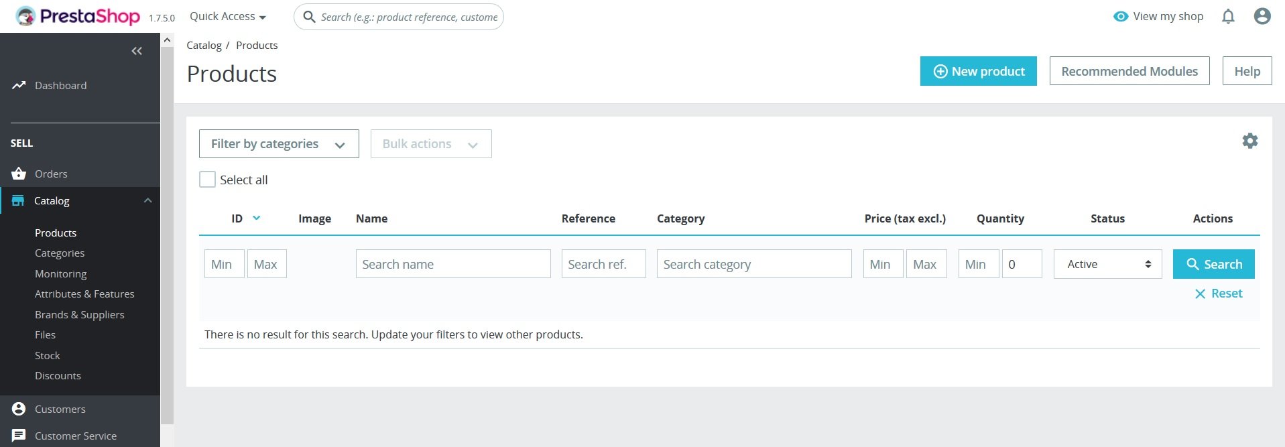
Task: Open the Status filter Active dropdown
Action: point(1107,264)
